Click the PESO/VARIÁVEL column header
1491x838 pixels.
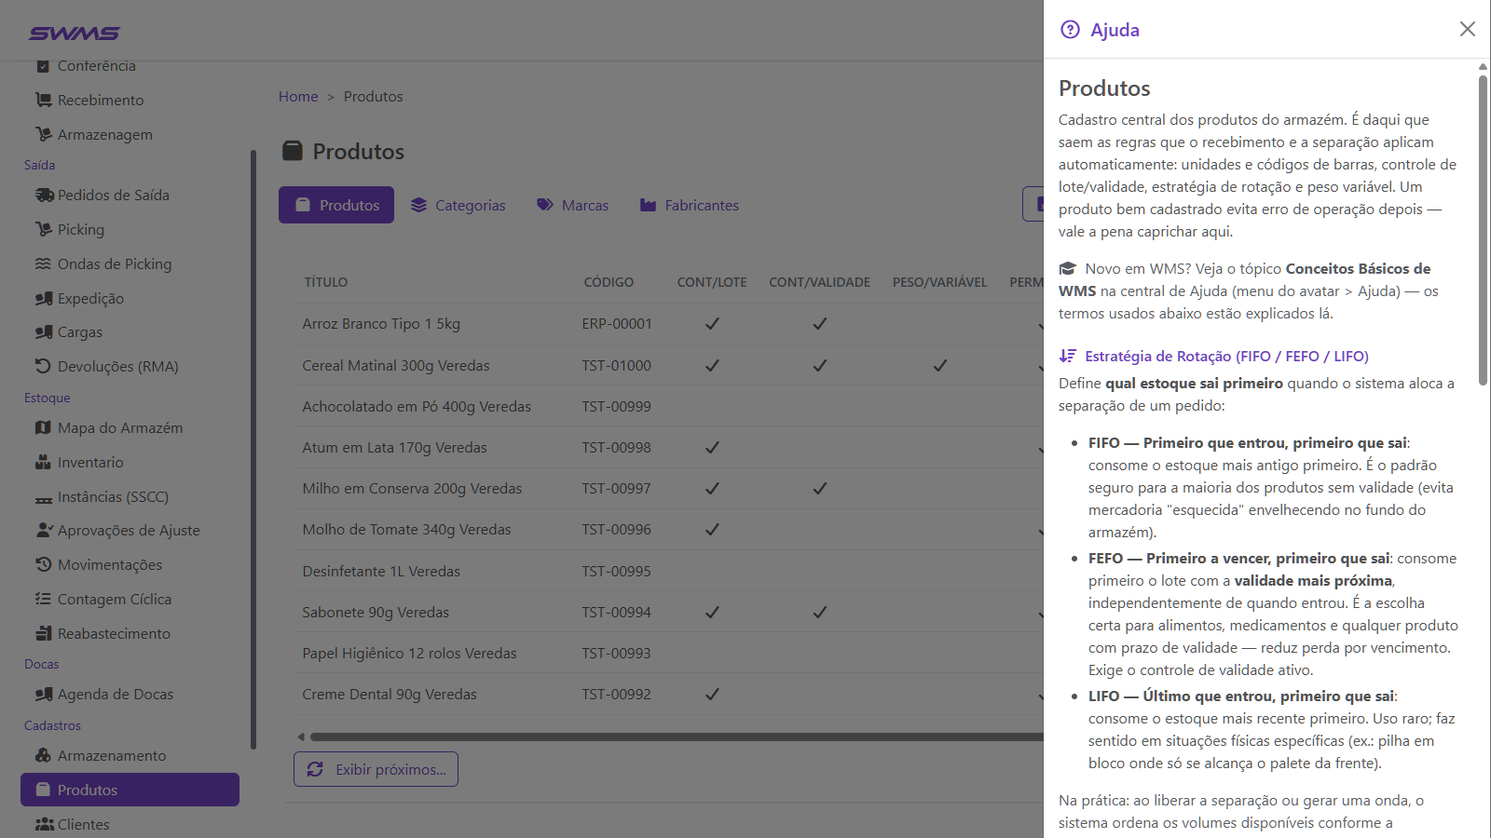tap(939, 282)
